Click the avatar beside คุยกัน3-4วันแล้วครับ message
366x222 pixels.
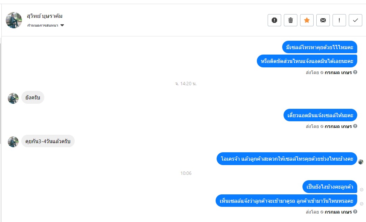pyautogui.click(x=13, y=141)
